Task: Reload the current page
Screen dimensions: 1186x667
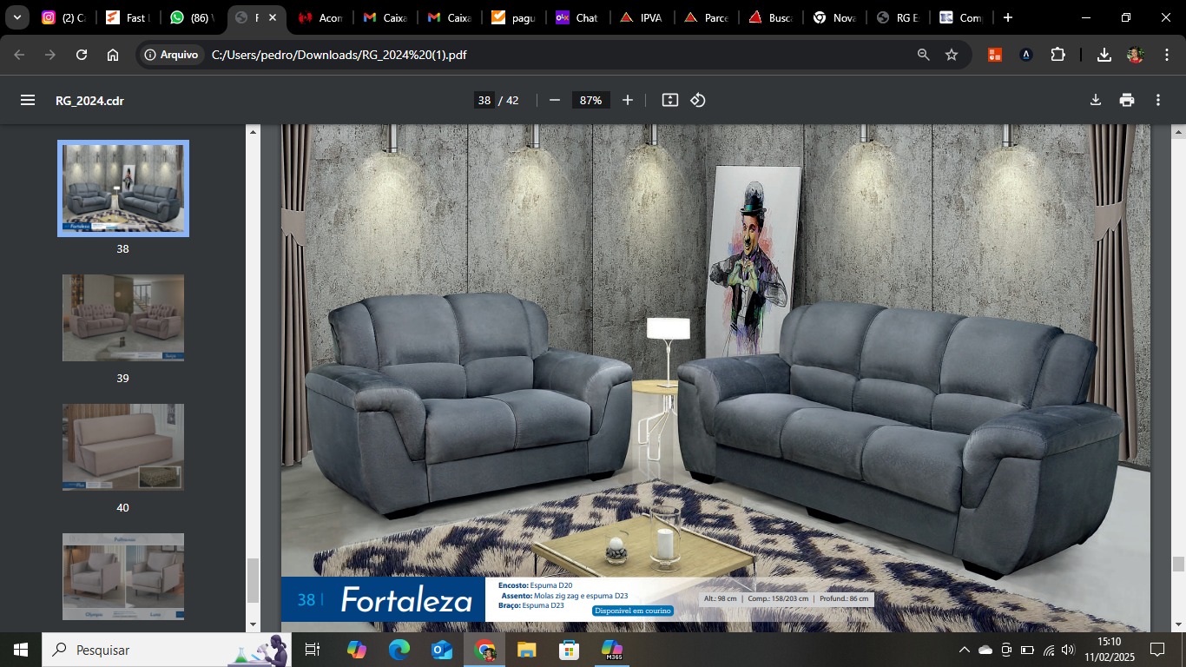Action: point(82,55)
